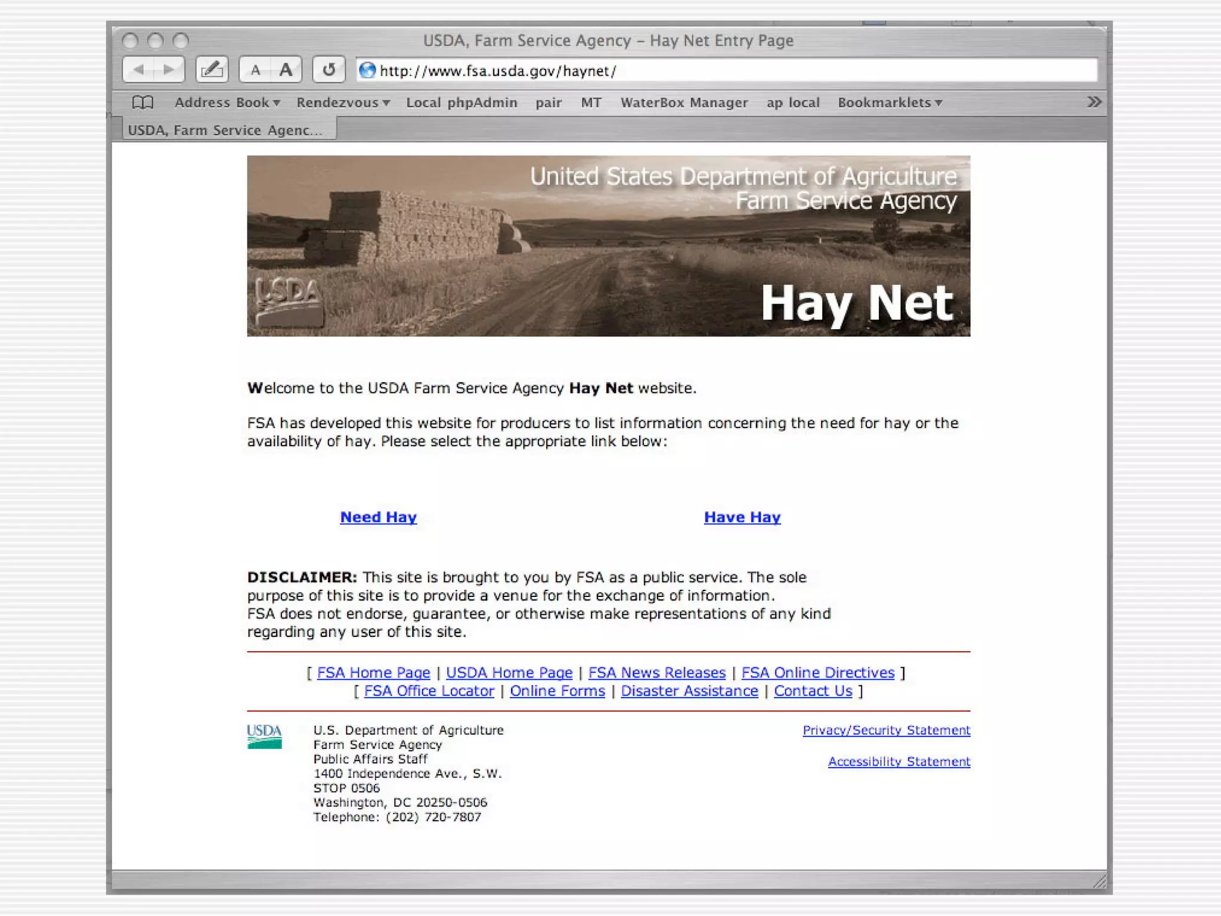Click the Telephone: (202) 720-7807 text
Image resolution: width=1221 pixels, height=916 pixels.
(x=397, y=817)
